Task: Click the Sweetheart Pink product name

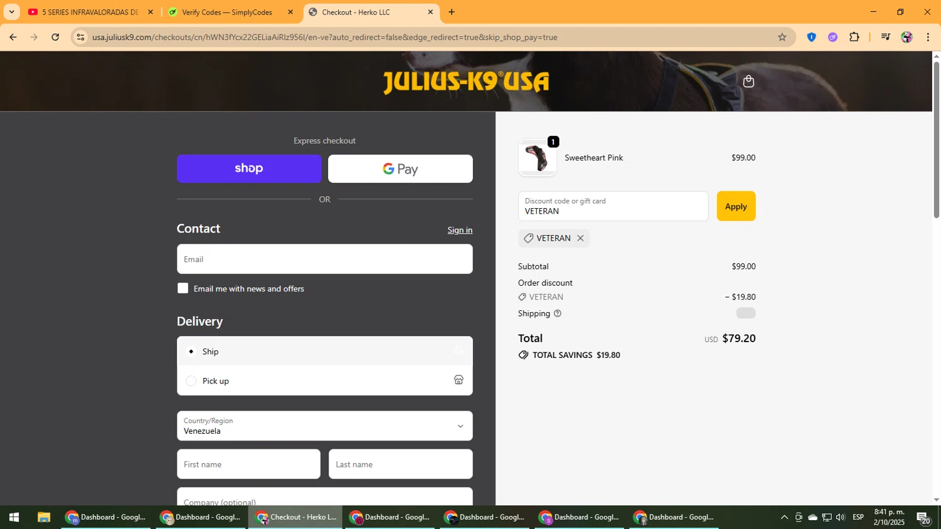Action: pos(593,158)
